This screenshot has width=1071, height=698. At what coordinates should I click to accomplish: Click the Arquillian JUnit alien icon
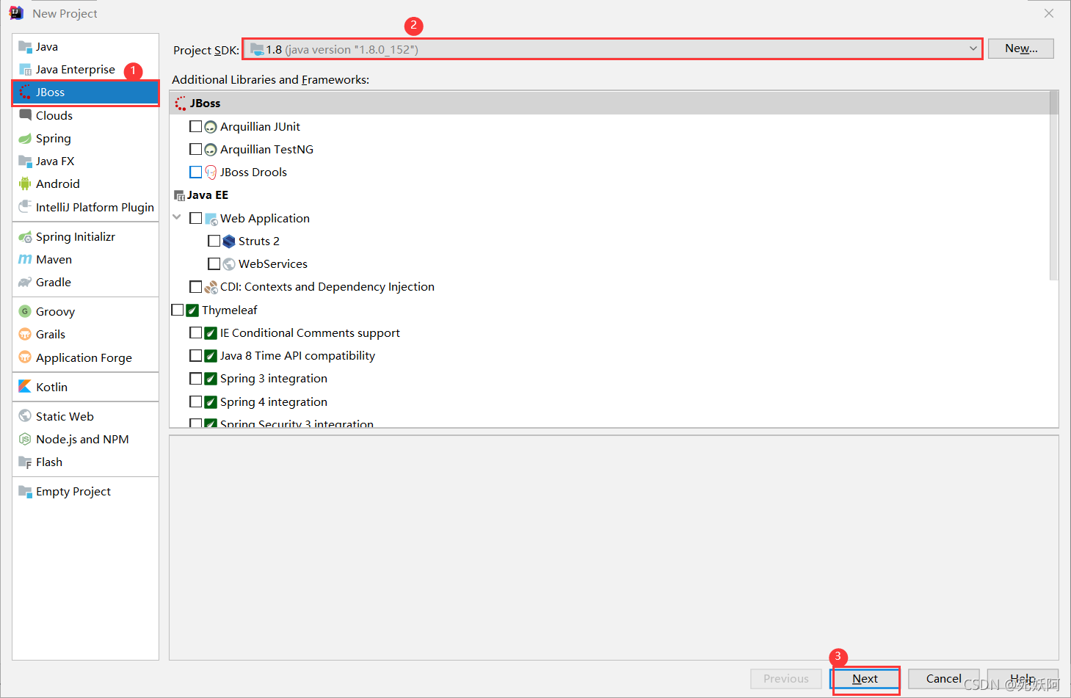211,127
